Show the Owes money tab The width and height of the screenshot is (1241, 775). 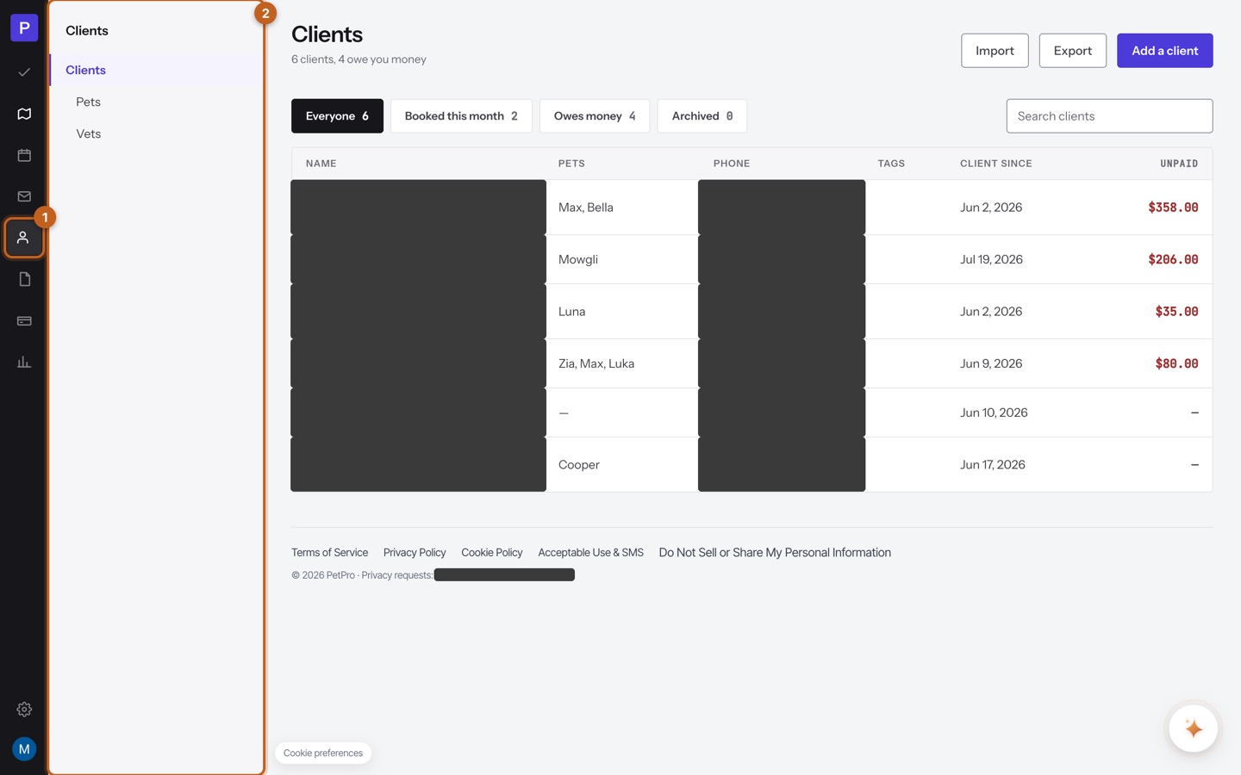[x=595, y=116]
